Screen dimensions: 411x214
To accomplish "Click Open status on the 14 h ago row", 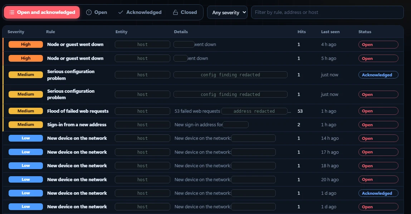I will [378, 138].
